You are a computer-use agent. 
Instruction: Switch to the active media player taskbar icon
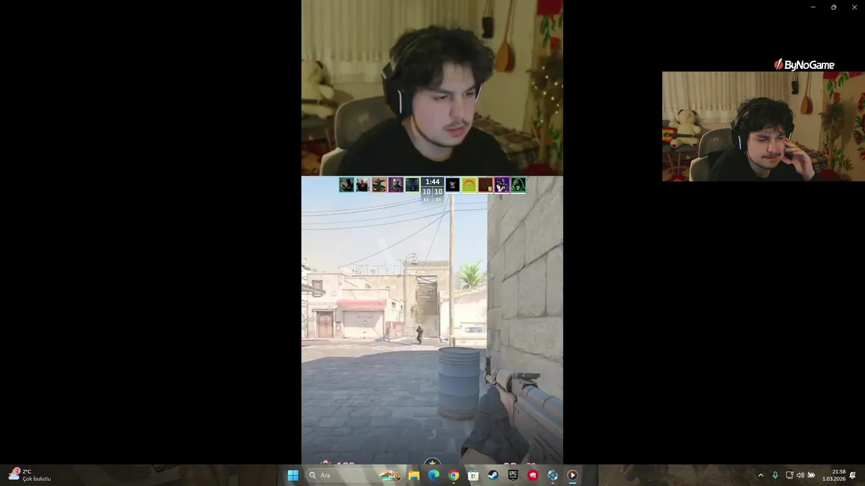coord(572,475)
